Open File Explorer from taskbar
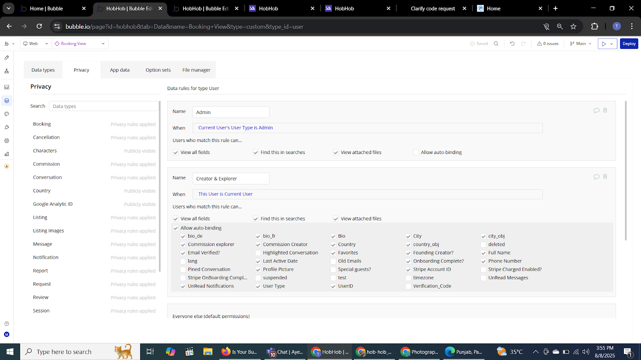 tap(208, 352)
